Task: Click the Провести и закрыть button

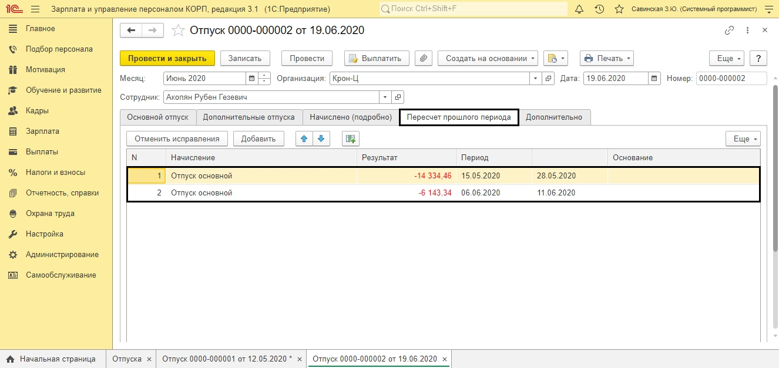Action: pyautogui.click(x=167, y=58)
